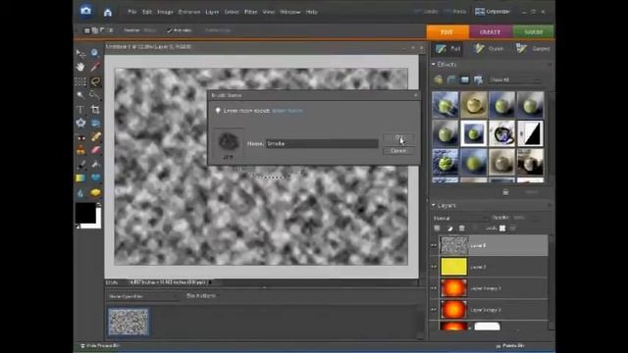Image resolution: width=628 pixels, height=353 pixels.
Task: Toggle lock transparent pixels in Layers panel
Action: coord(502,228)
